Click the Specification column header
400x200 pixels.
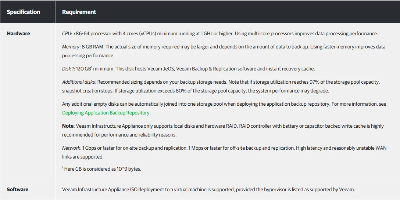[x=24, y=12]
